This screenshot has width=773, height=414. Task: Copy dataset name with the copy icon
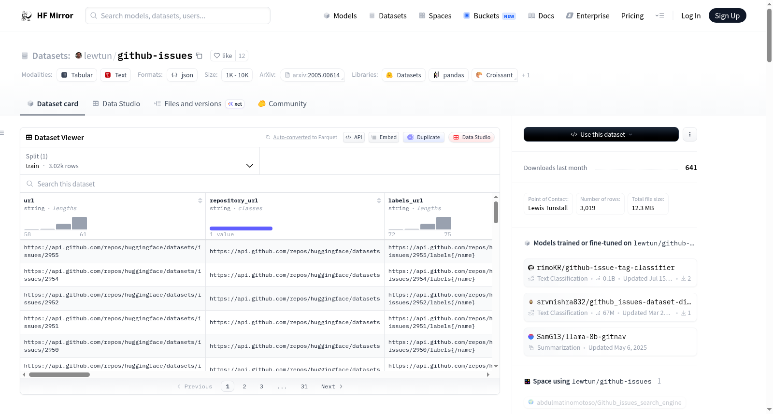point(199,56)
